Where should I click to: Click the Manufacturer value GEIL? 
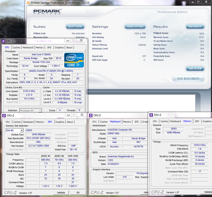[x=39, y=142]
